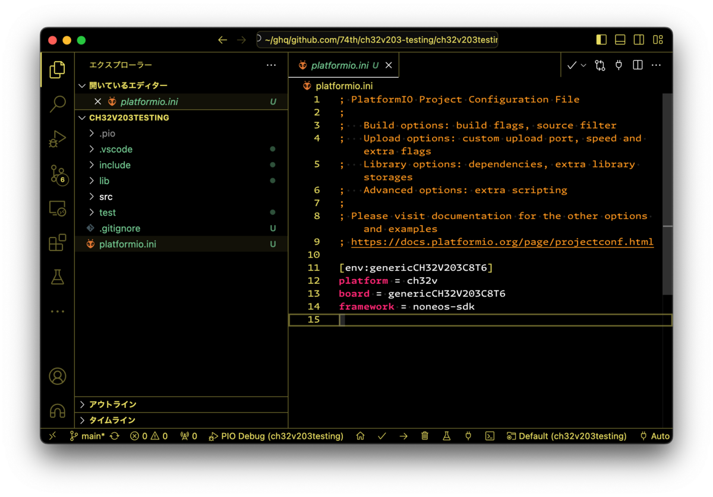Open a remote window from status bar
The image size is (713, 497).
click(x=52, y=436)
